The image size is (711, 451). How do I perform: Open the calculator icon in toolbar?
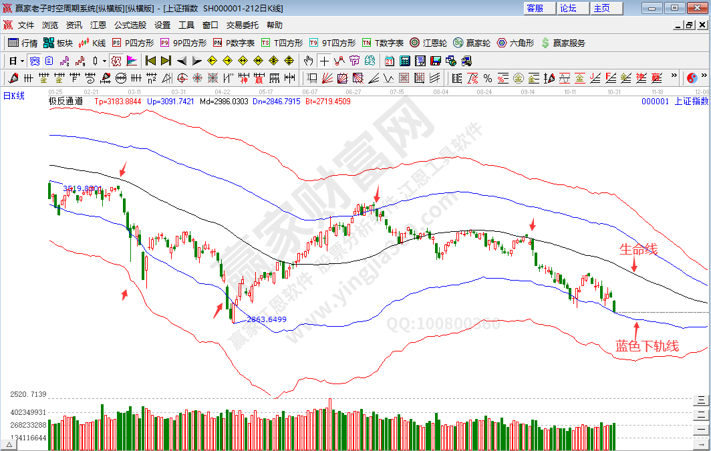pos(405,61)
